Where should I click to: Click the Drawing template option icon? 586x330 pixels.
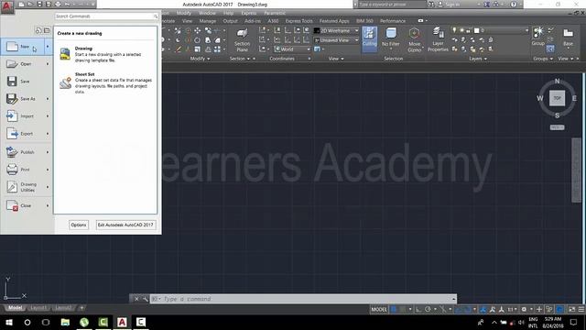point(65,54)
